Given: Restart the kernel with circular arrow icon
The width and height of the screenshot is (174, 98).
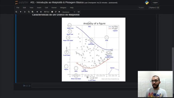Looking at the screenshot, I should point(56,12).
